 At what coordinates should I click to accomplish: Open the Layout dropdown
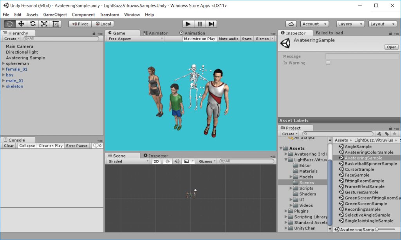click(x=383, y=24)
